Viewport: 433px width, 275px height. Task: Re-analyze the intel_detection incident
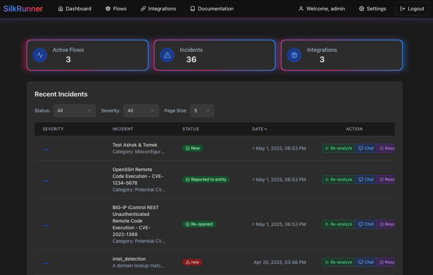point(339,262)
